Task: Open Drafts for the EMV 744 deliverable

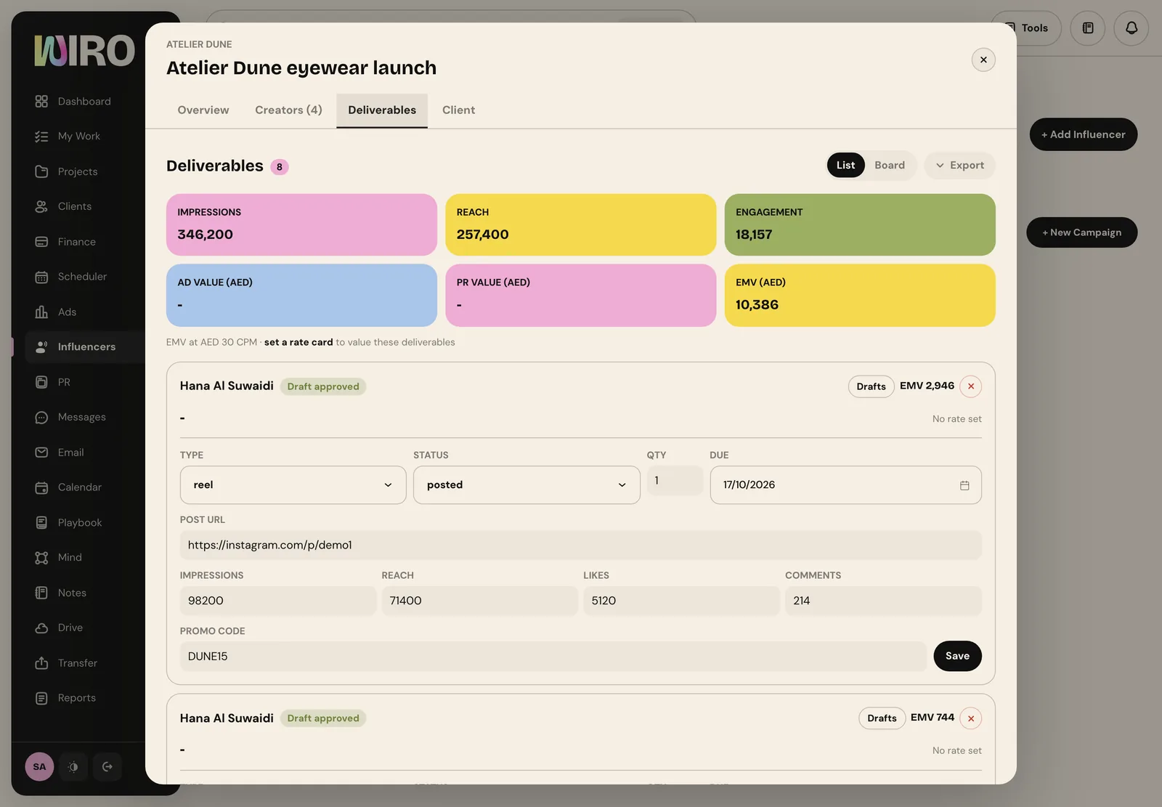Action: pyautogui.click(x=882, y=718)
